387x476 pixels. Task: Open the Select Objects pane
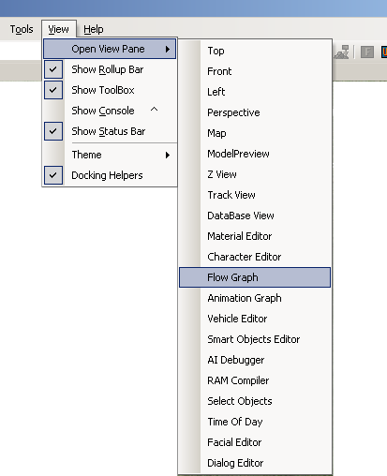click(255, 401)
